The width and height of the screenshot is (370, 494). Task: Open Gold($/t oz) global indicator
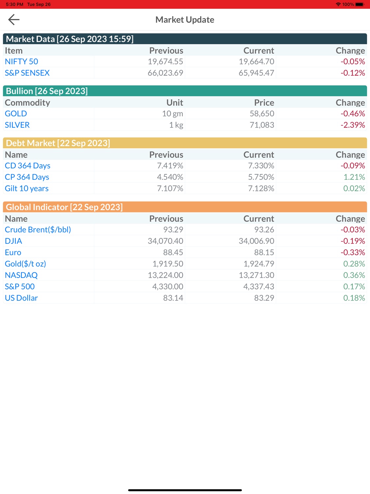(x=25, y=264)
